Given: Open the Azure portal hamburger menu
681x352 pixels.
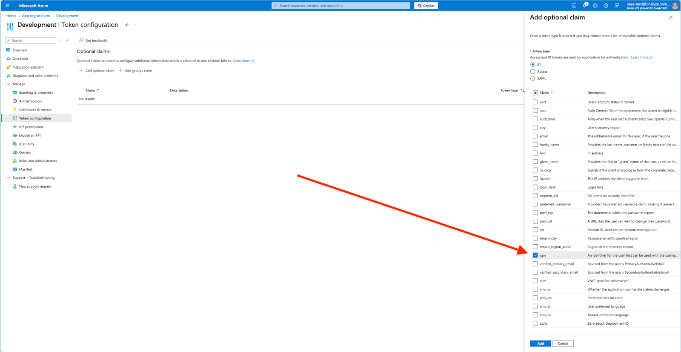Looking at the screenshot, I should click(7, 6).
